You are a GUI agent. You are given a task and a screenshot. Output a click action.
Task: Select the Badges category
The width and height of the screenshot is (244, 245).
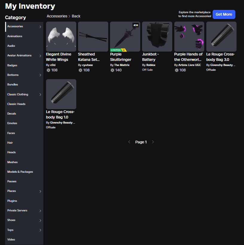pyautogui.click(x=12, y=65)
